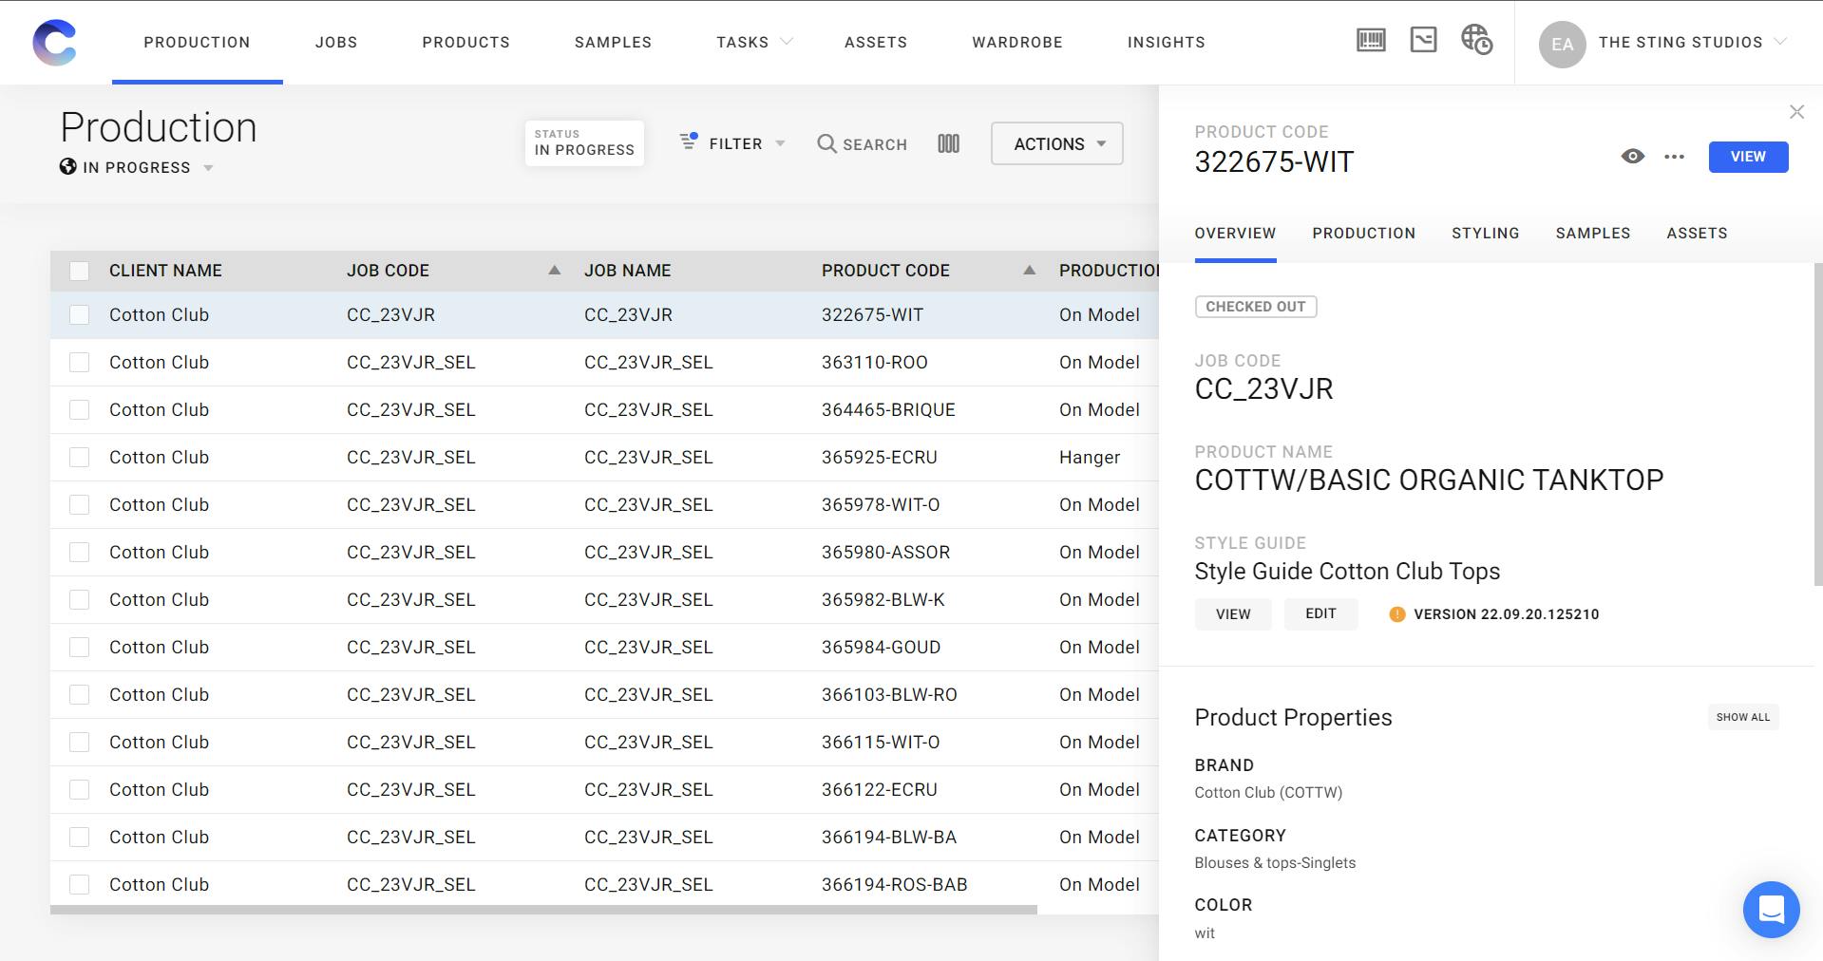
Task: Open the Samples nav item
Action: click(613, 42)
